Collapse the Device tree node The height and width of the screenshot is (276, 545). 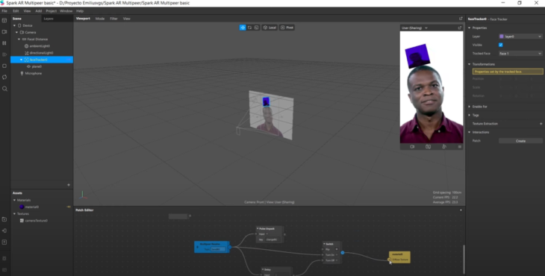(14, 25)
